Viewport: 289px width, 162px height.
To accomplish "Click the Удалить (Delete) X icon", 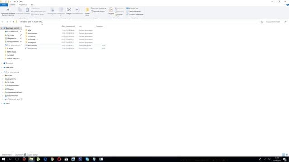I will point(69,9).
